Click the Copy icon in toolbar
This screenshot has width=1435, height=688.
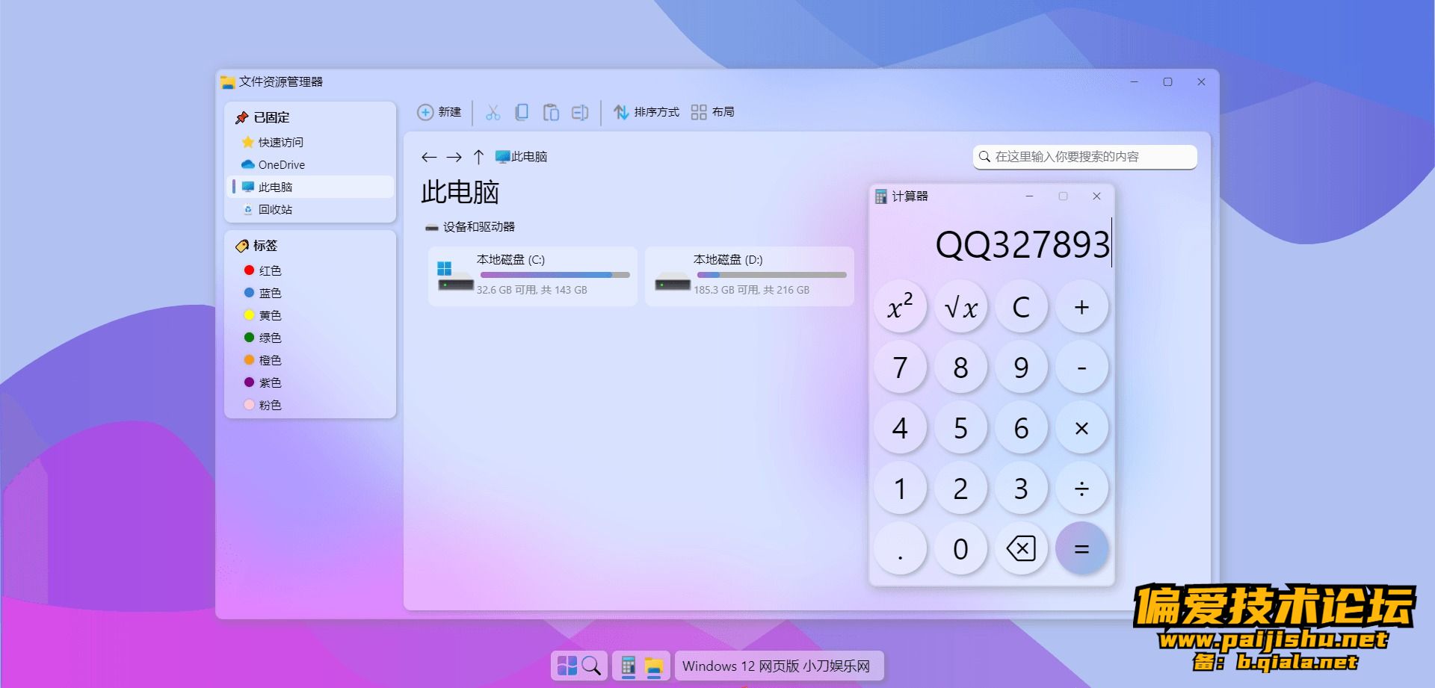coord(522,112)
